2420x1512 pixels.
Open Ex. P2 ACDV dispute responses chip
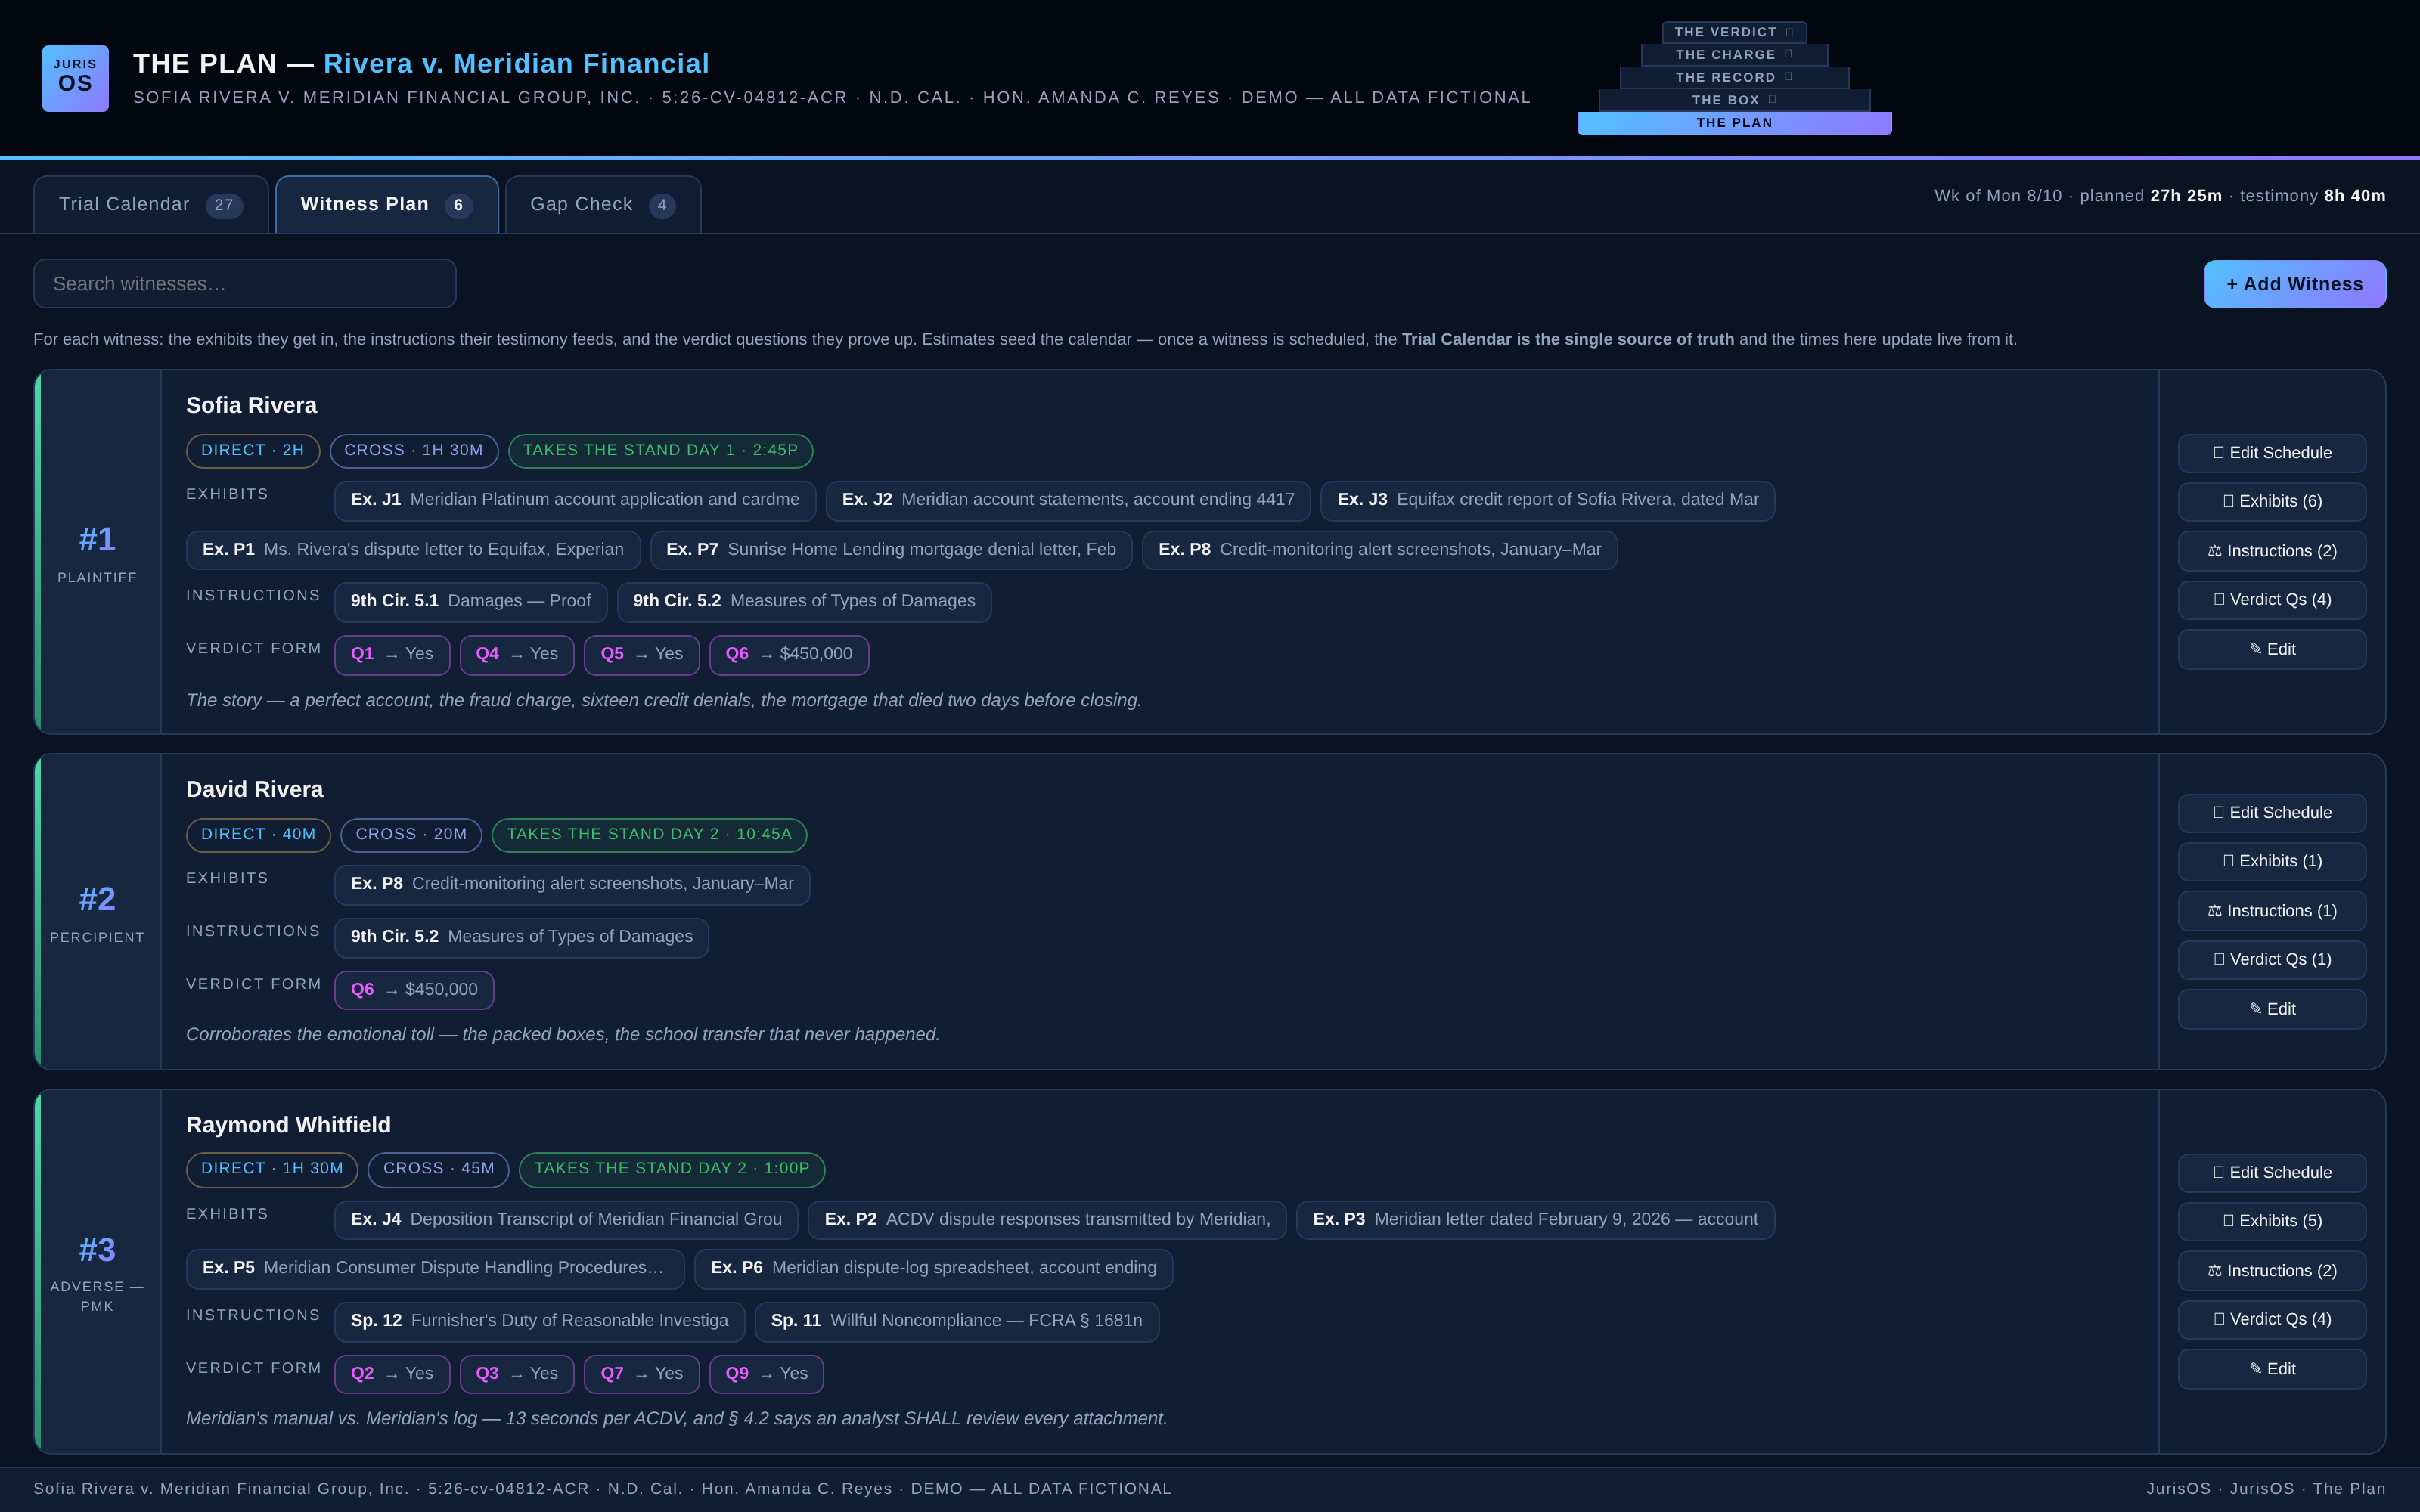pyautogui.click(x=1047, y=1220)
